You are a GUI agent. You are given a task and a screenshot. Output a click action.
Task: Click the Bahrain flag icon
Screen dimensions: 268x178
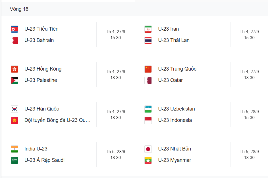click(x=14, y=41)
